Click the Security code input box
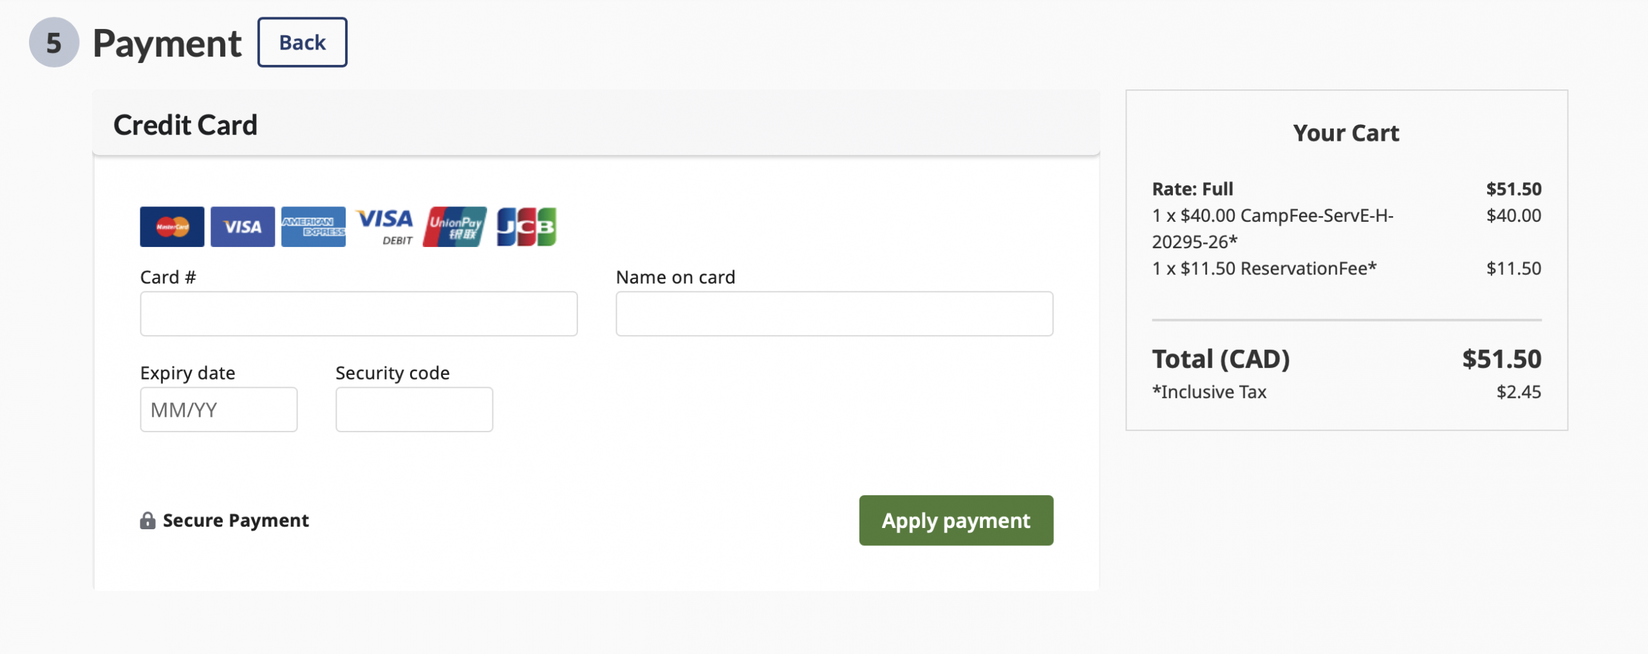 414,410
